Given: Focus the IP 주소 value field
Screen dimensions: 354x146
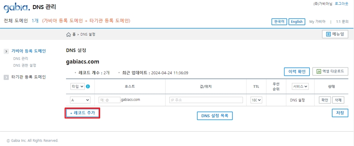Looking at the screenshot, I should click(206, 100).
